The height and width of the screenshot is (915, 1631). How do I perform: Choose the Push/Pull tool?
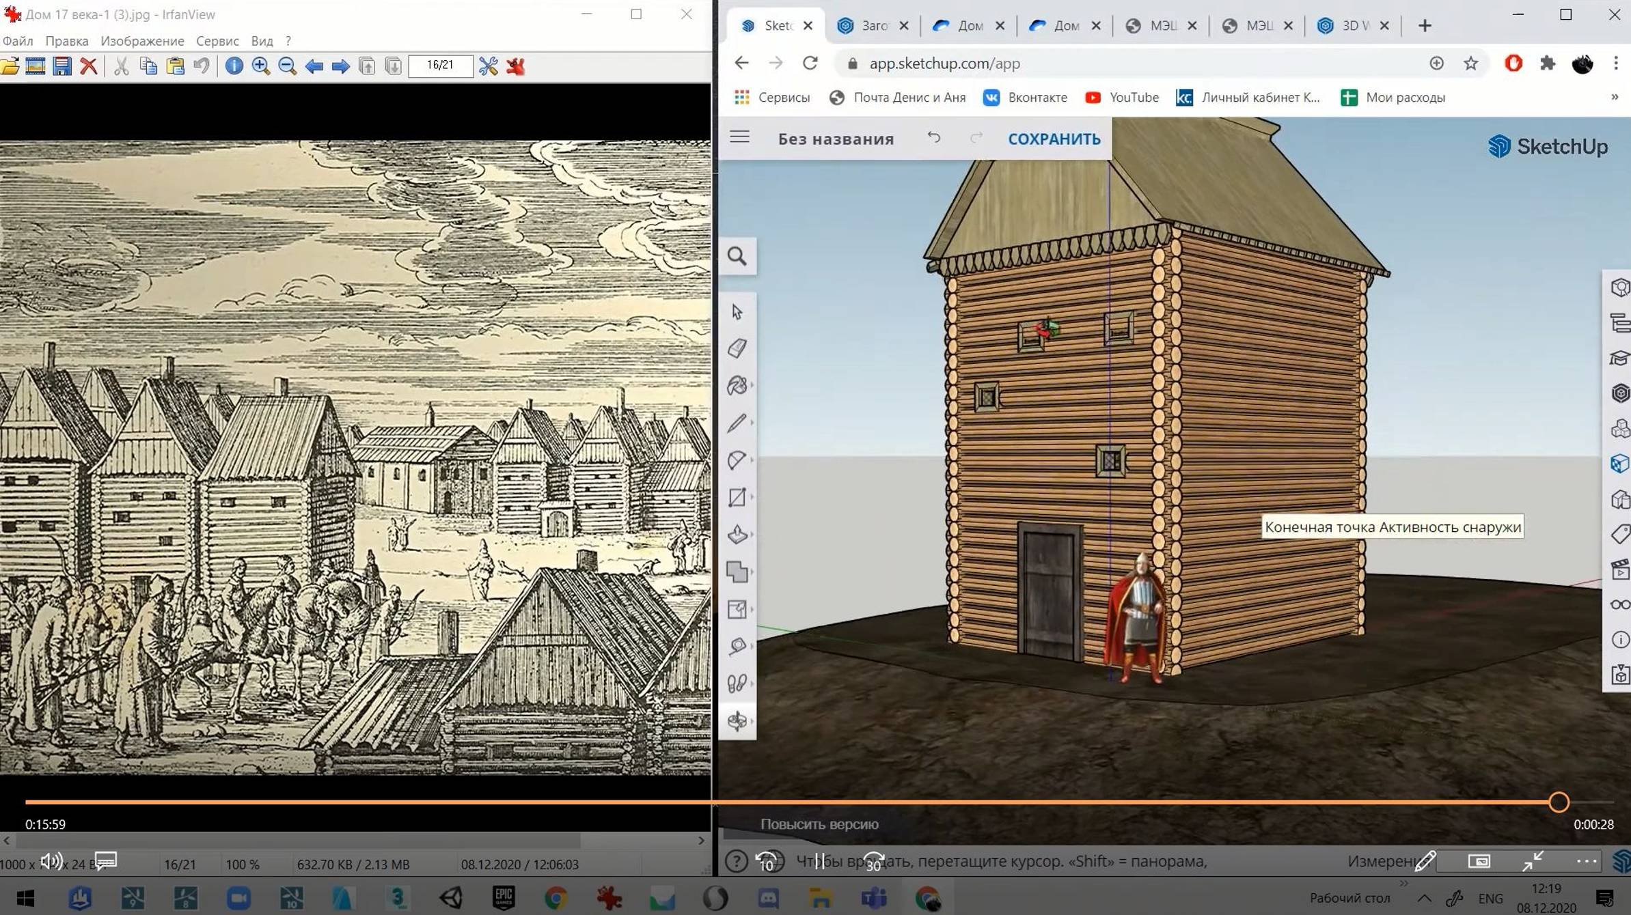coord(737,535)
